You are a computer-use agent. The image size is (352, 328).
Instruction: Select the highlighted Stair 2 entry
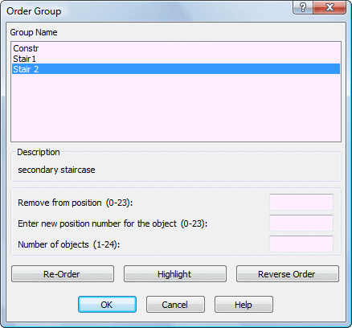(176, 69)
